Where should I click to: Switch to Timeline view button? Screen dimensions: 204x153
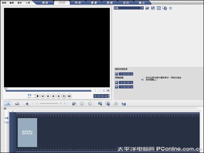[x=17, y=104]
